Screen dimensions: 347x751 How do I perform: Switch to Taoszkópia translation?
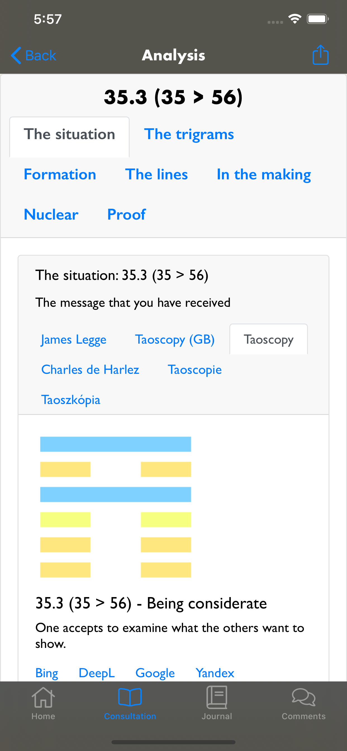pos(71,400)
